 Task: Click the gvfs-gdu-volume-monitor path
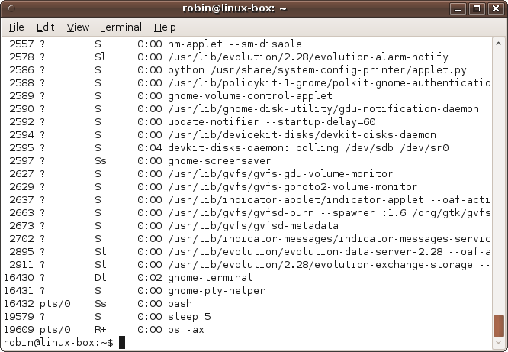pyautogui.click(x=281, y=173)
